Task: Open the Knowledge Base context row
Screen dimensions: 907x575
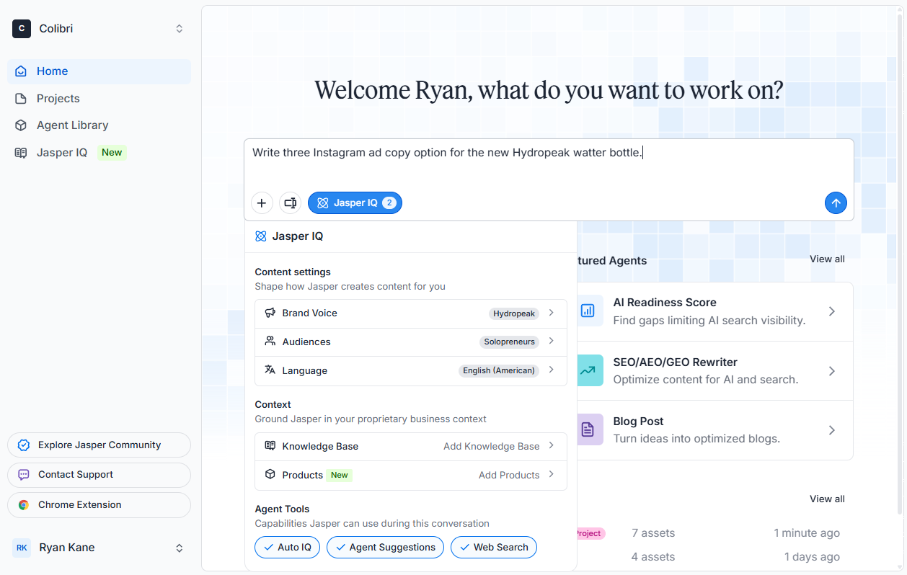Action: pyautogui.click(x=411, y=447)
